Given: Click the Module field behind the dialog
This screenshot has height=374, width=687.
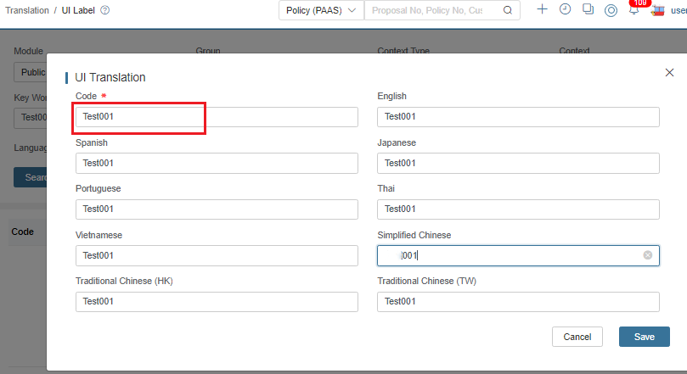Looking at the screenshot, I should pos(30,72).
